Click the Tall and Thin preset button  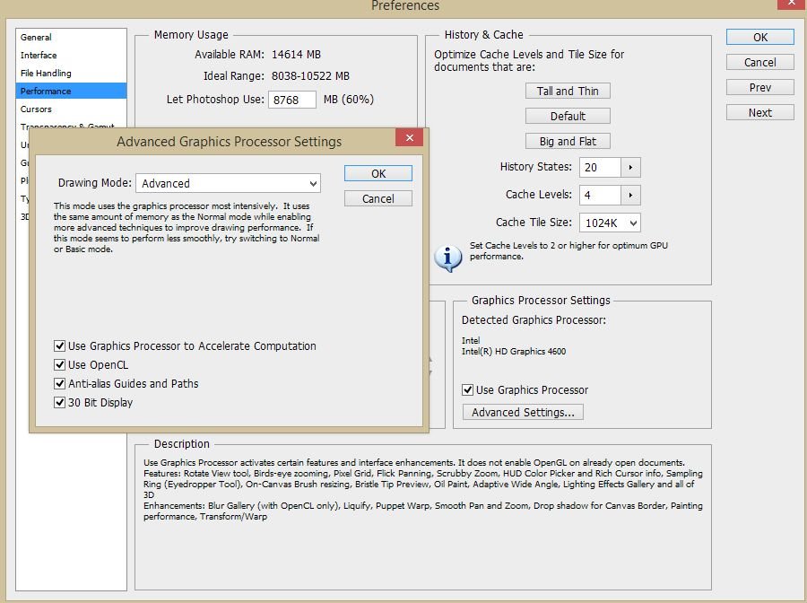(568, 91)
